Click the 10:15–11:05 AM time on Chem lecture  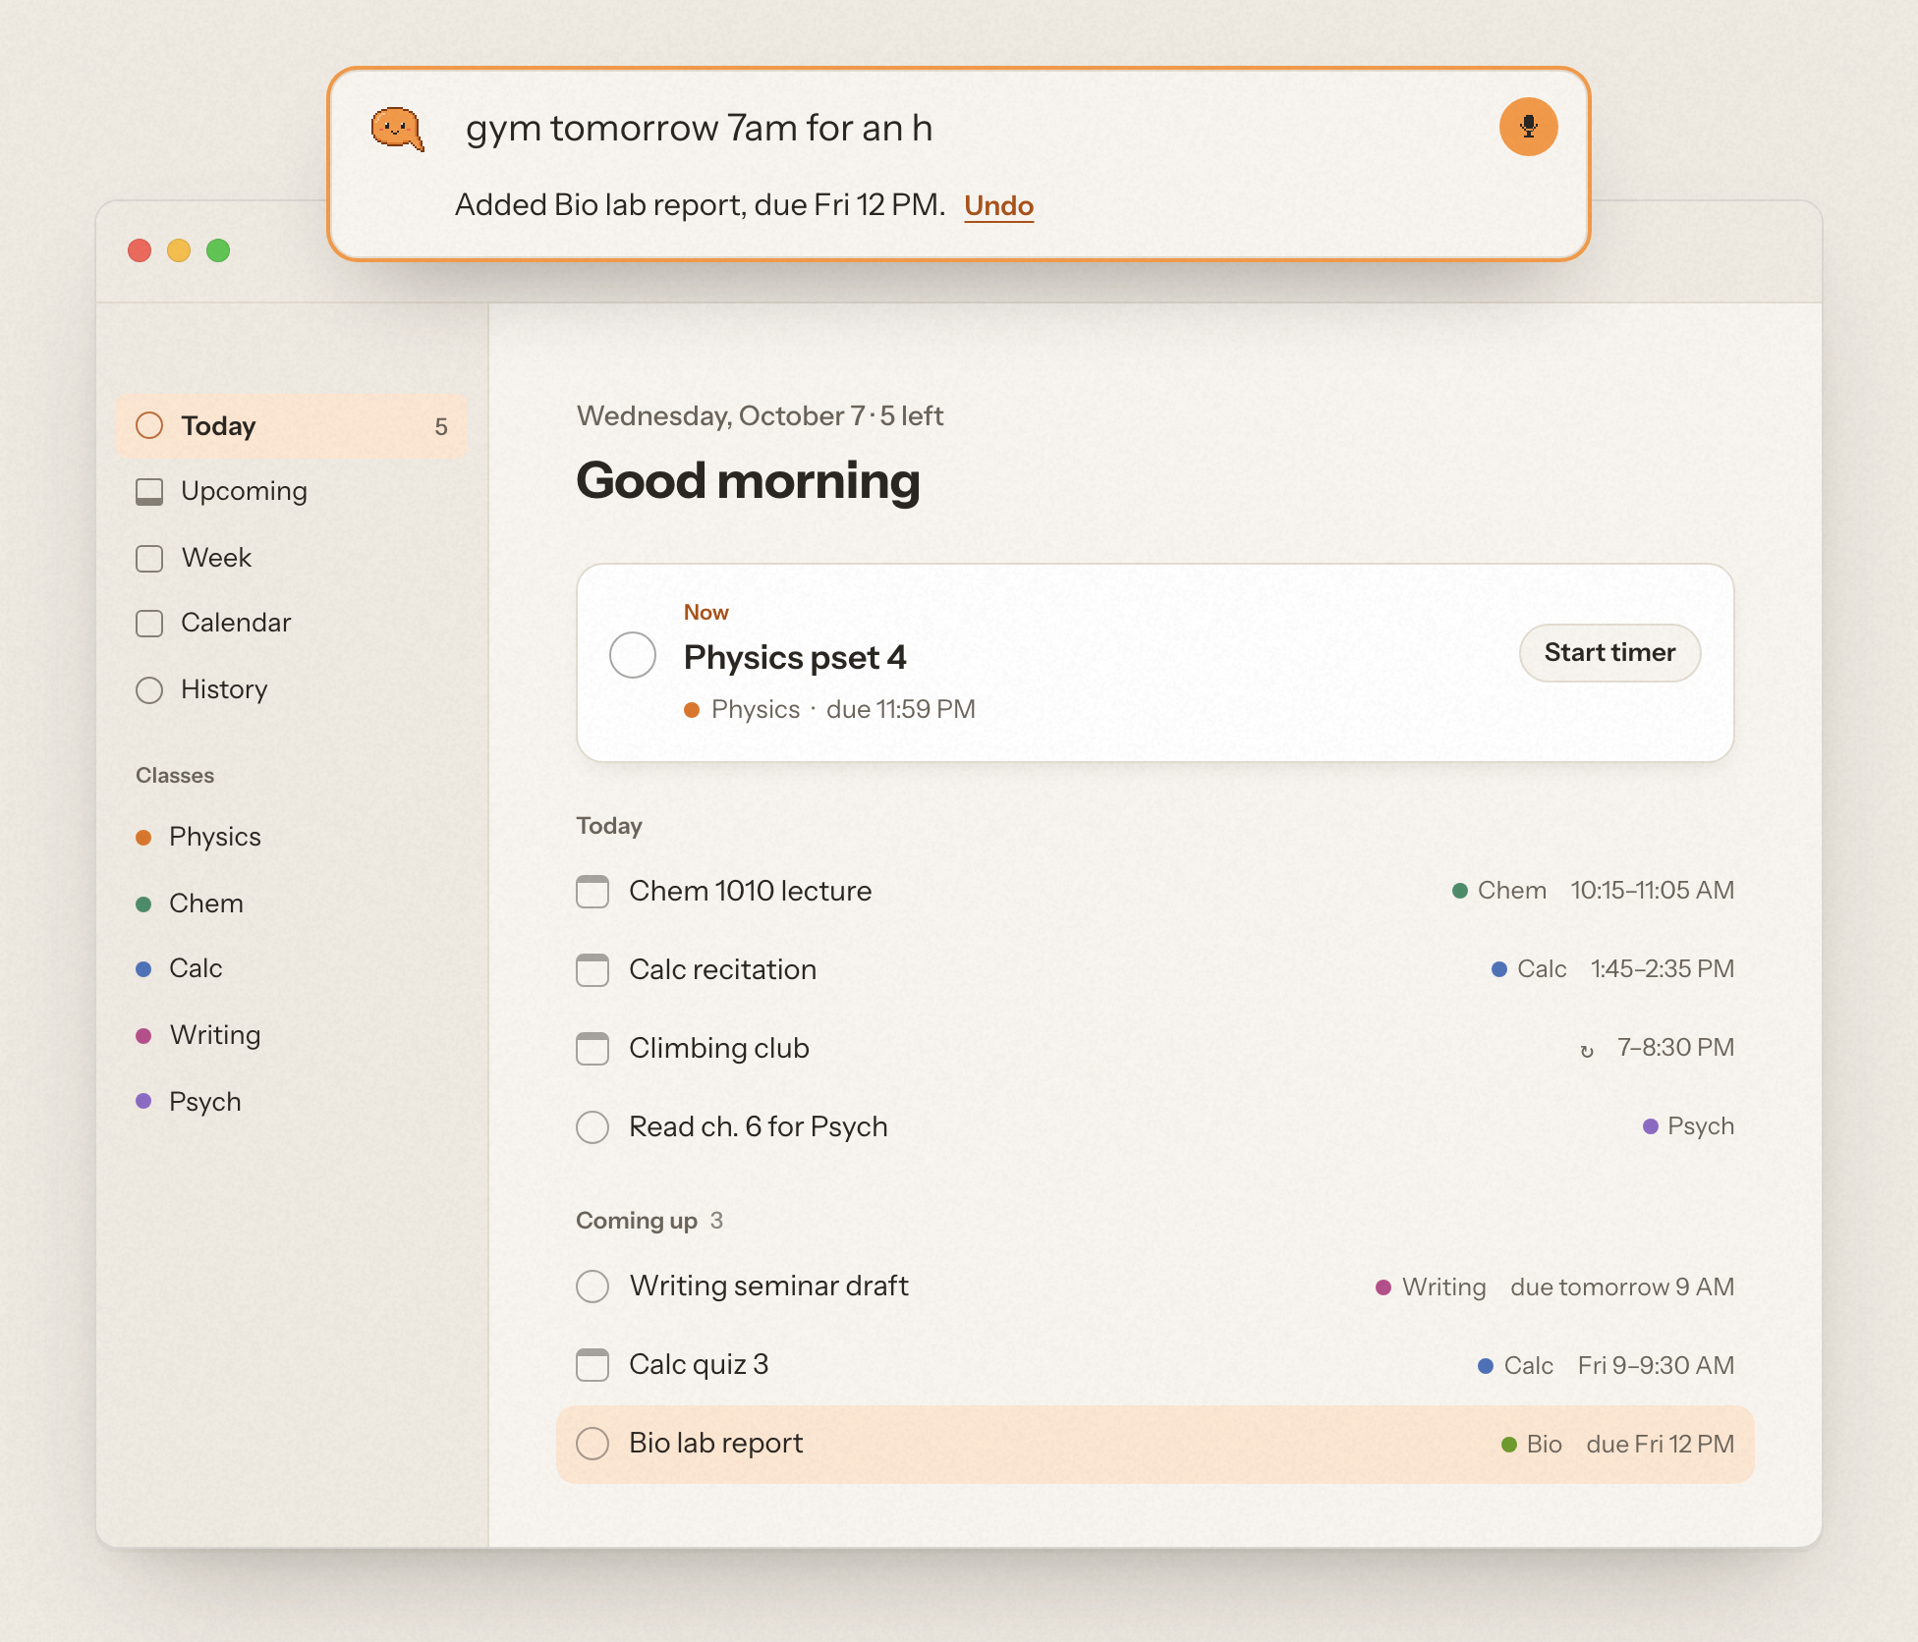(x=1653, y=891)
